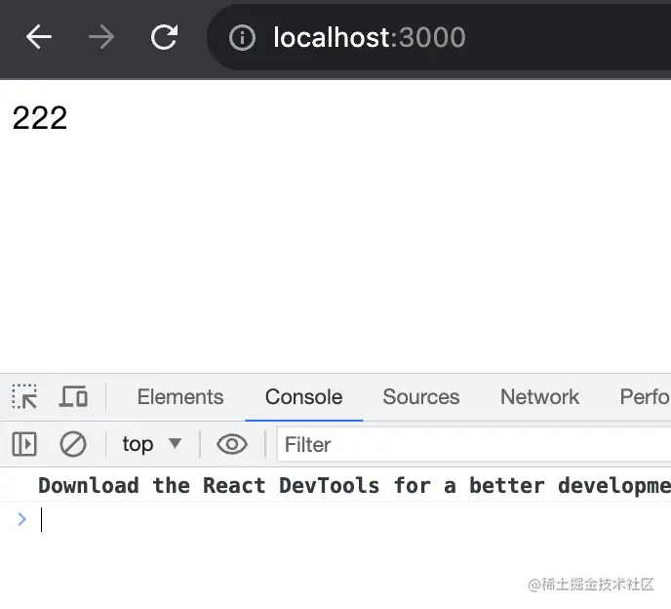Go back with the browser back arrow
The height and width of the screenshot is (609, 671).
point(38,37)
